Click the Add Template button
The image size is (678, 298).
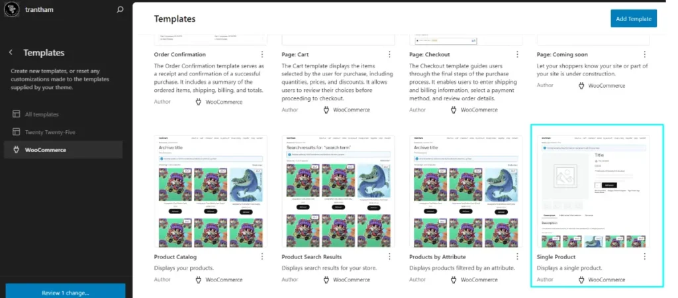(634, 19)
